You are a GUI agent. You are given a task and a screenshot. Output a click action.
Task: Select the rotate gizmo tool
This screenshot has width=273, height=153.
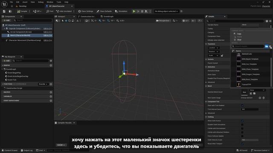click(70, 21)
